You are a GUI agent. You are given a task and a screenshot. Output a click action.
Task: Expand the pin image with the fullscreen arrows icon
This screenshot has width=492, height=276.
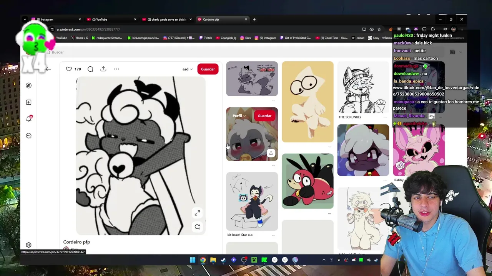197,213
